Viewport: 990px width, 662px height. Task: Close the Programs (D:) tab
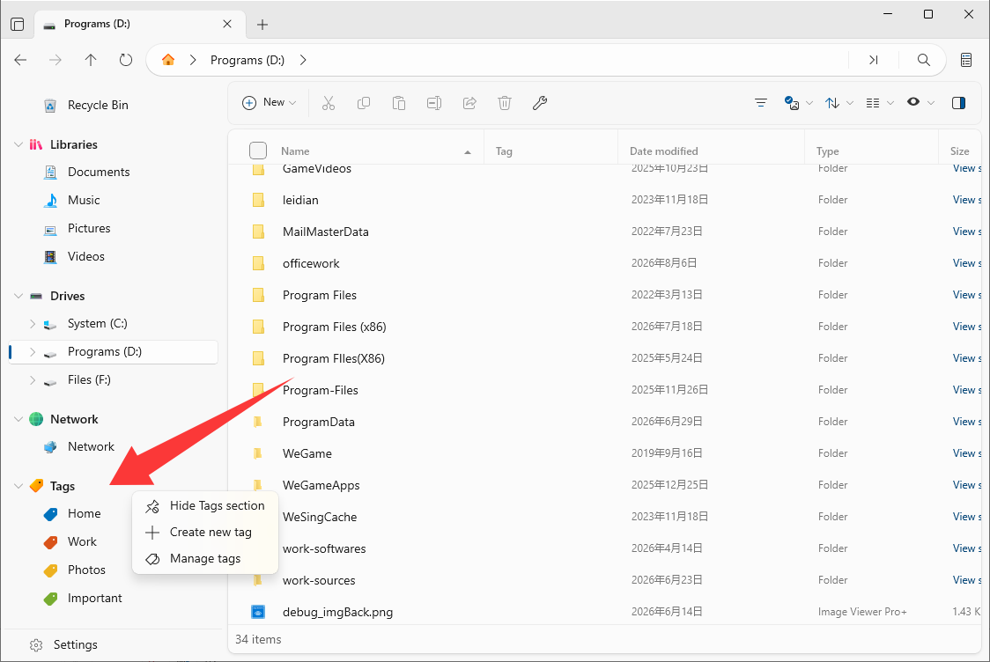(x=227, y=24)
